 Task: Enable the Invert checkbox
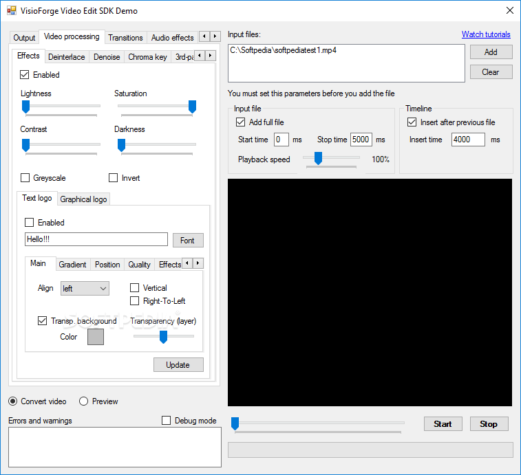point(114,178)
